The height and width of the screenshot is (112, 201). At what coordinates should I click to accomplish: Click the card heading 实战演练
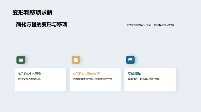(134, 74)
